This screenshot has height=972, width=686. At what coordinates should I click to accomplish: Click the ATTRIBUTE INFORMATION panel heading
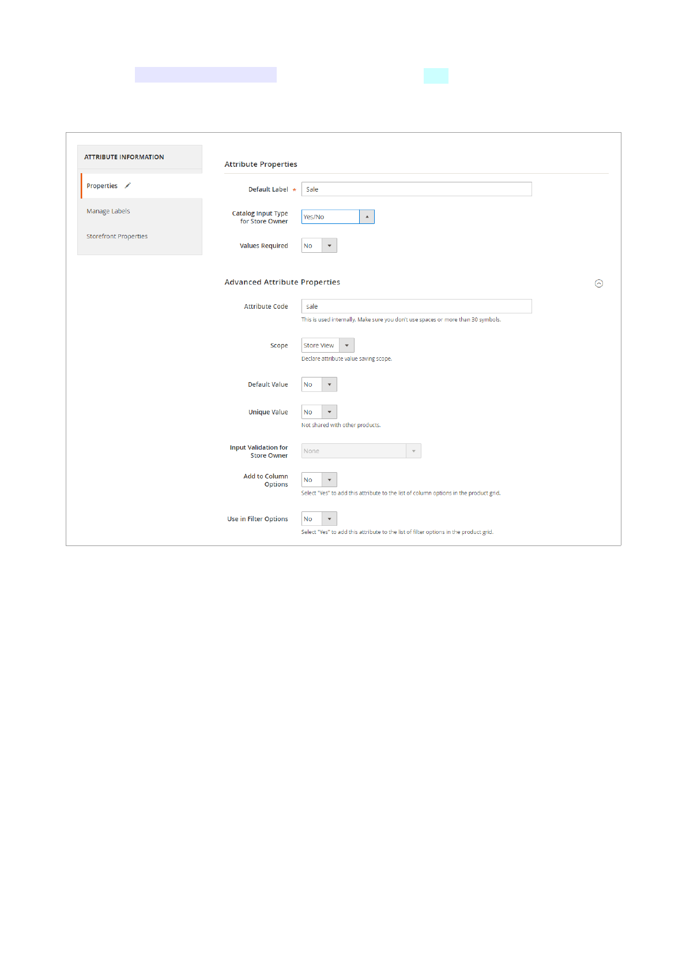124,157
